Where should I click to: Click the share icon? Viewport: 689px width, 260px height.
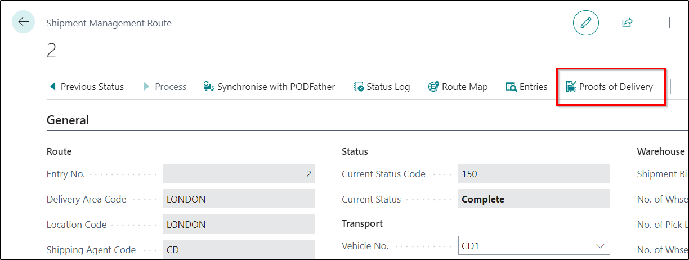pos(627,23)
